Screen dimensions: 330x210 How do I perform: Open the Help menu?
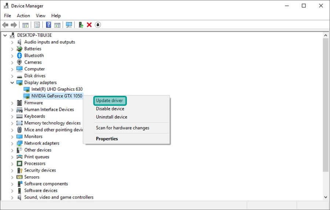56,16
